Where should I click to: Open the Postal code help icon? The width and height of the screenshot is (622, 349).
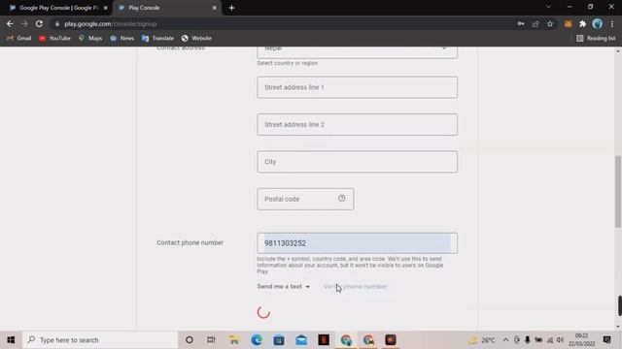[x=341, y=198]
